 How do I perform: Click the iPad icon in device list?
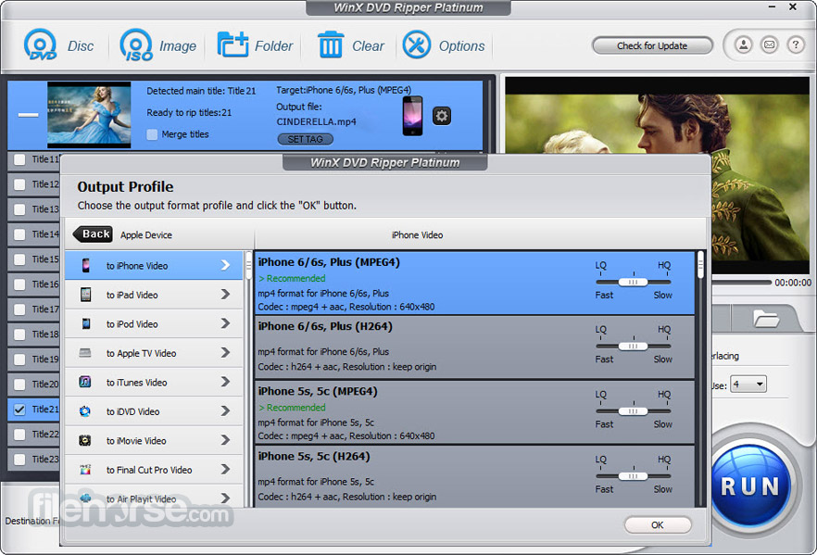[86, 295]
